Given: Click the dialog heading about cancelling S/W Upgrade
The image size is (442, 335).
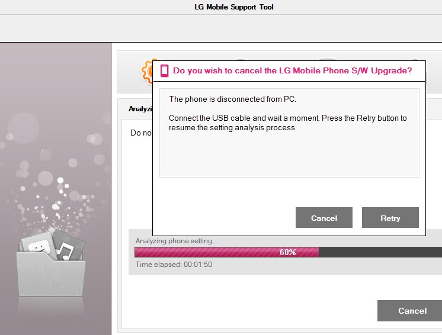Looking at the screenshot, I should [292, 70].
